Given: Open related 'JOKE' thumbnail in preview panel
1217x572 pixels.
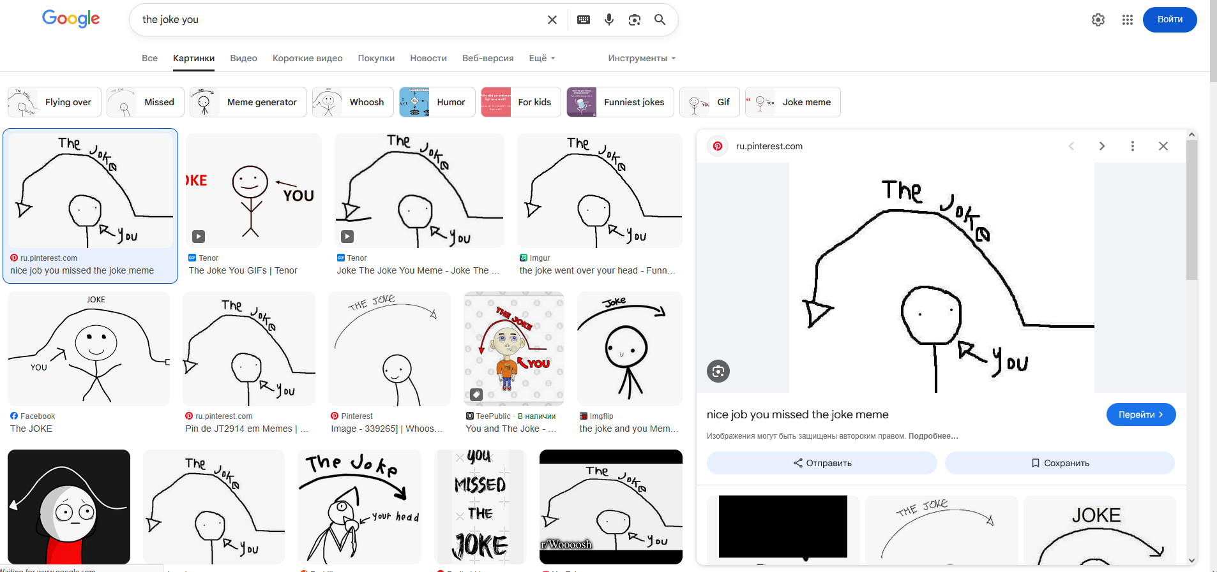Looking at the screenshot, I should (x=1099, y=530).
